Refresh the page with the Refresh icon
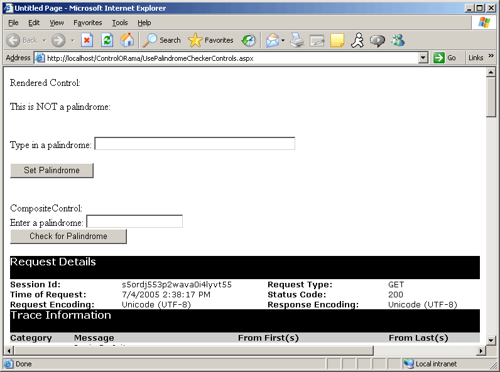Image resolution: width=500 pixels, height=372 pixels. [x=107, y=40]
